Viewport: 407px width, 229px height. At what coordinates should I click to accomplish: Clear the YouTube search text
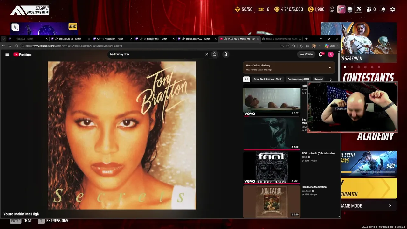coord(207,54)
